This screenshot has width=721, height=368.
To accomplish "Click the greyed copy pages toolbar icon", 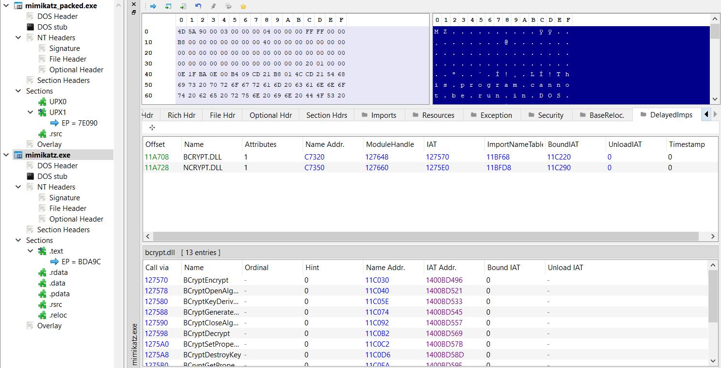I will pos(228,6).
